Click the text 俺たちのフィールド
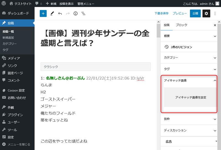This screenshot has width=221, height=150. coord(58,113)
